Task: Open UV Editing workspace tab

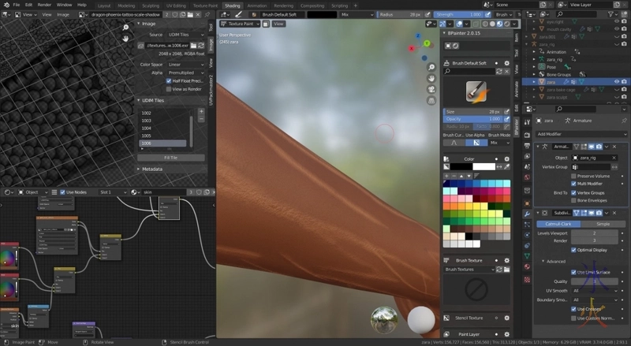Action: (x=176, y=6)
